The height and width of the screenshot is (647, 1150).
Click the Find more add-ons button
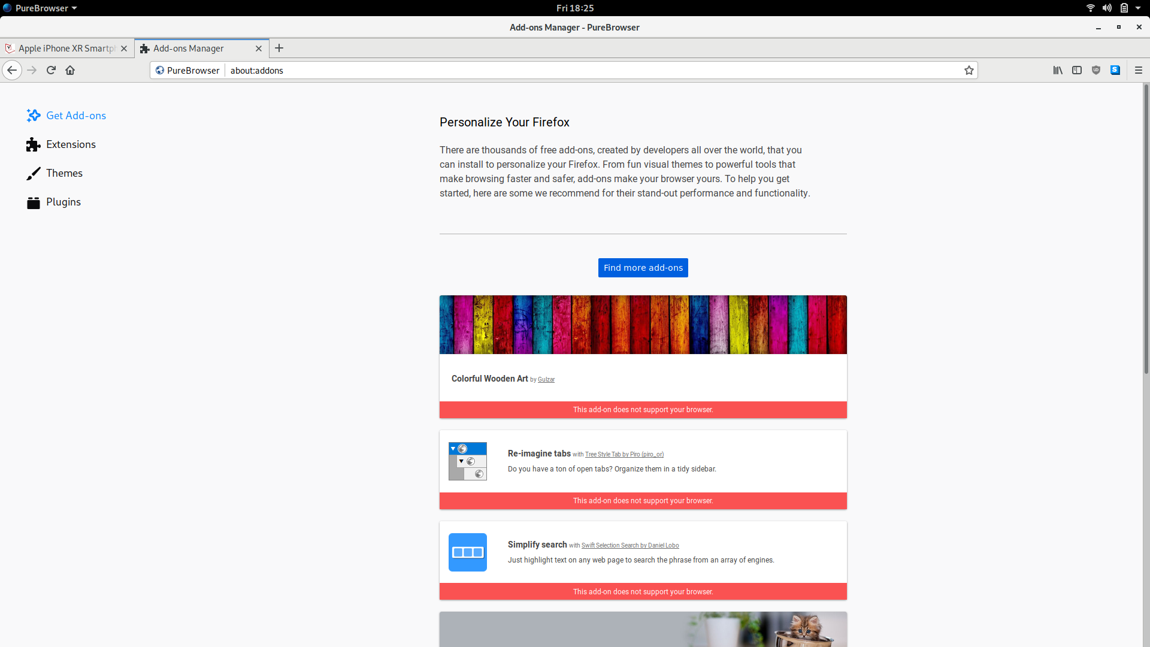643,268
